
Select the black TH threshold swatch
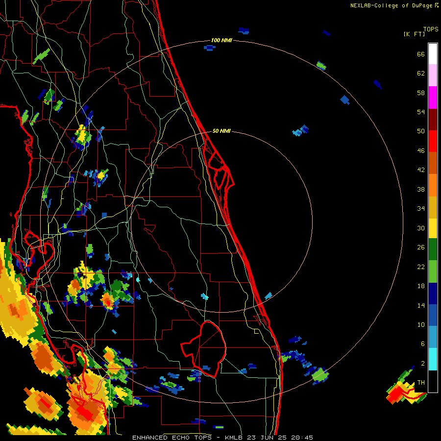tap(433, 381)
